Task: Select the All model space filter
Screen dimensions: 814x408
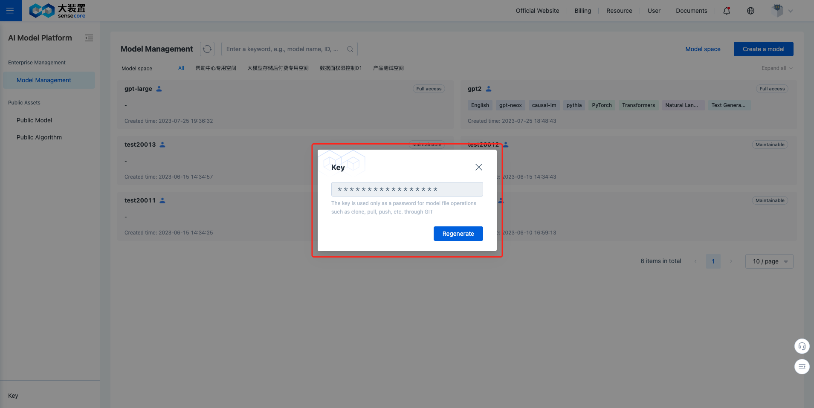Action: click(181, 68)
